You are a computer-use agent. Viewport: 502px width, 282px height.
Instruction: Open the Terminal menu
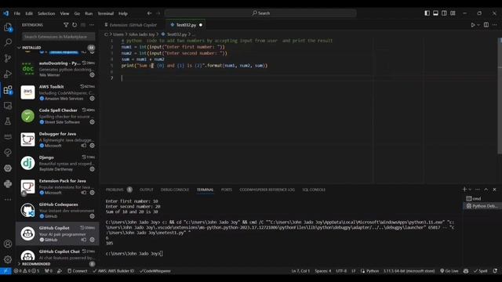click(x=106, y=13)
